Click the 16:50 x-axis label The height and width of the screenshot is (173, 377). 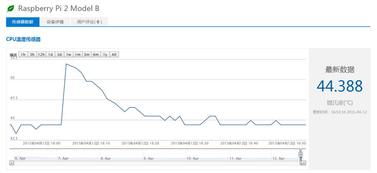pyautogui.click(x=287, y=143)
